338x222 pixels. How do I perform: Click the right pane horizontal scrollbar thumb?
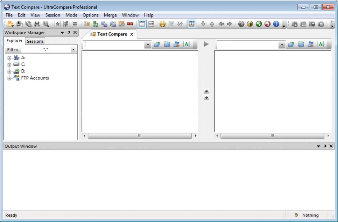tap(272, 136)
